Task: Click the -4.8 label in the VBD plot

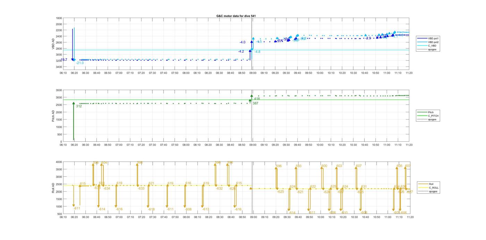Action: coord(257,52)
